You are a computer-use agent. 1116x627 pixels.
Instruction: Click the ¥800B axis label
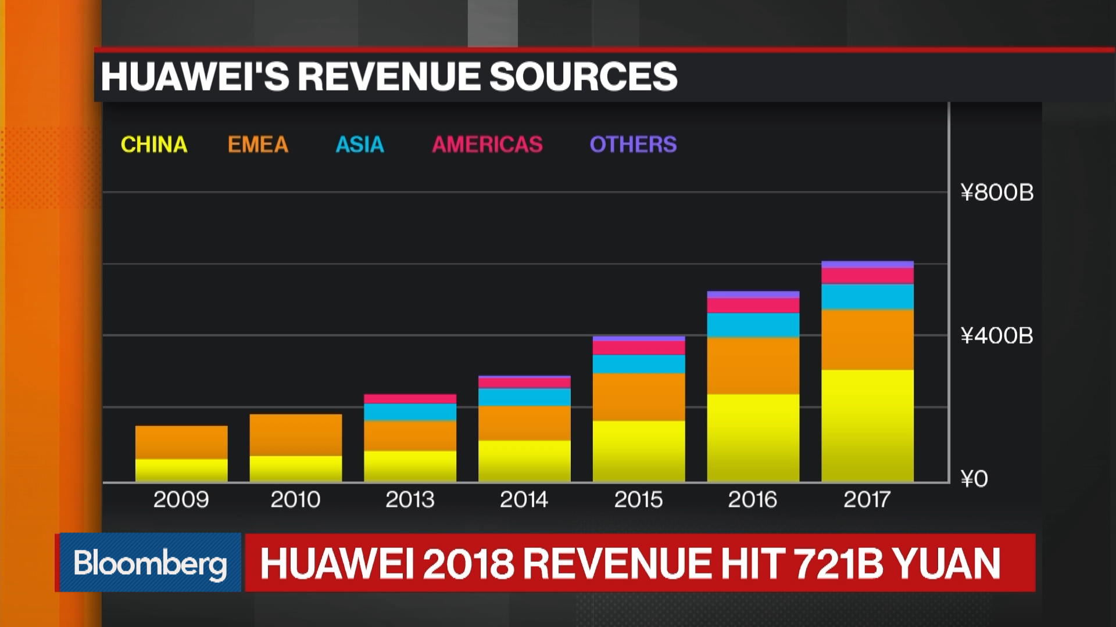point(997,193)
